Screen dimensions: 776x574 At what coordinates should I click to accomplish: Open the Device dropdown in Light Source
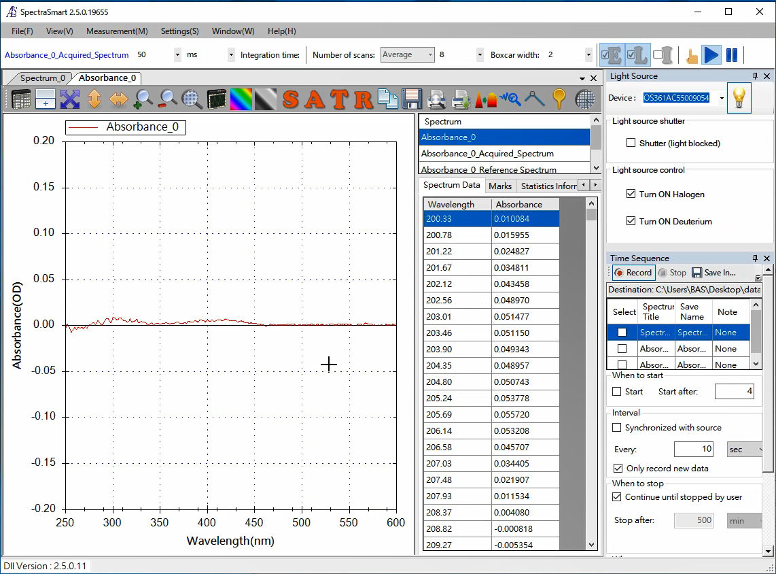pos(721,99)
